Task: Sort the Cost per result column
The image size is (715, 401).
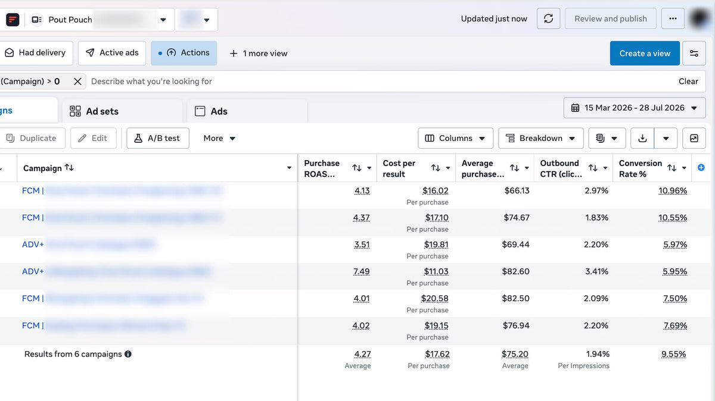Action: 436,168
